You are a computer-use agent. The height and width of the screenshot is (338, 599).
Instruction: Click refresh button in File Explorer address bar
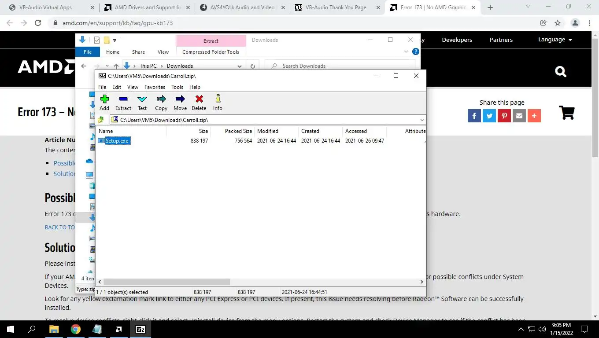252,66
